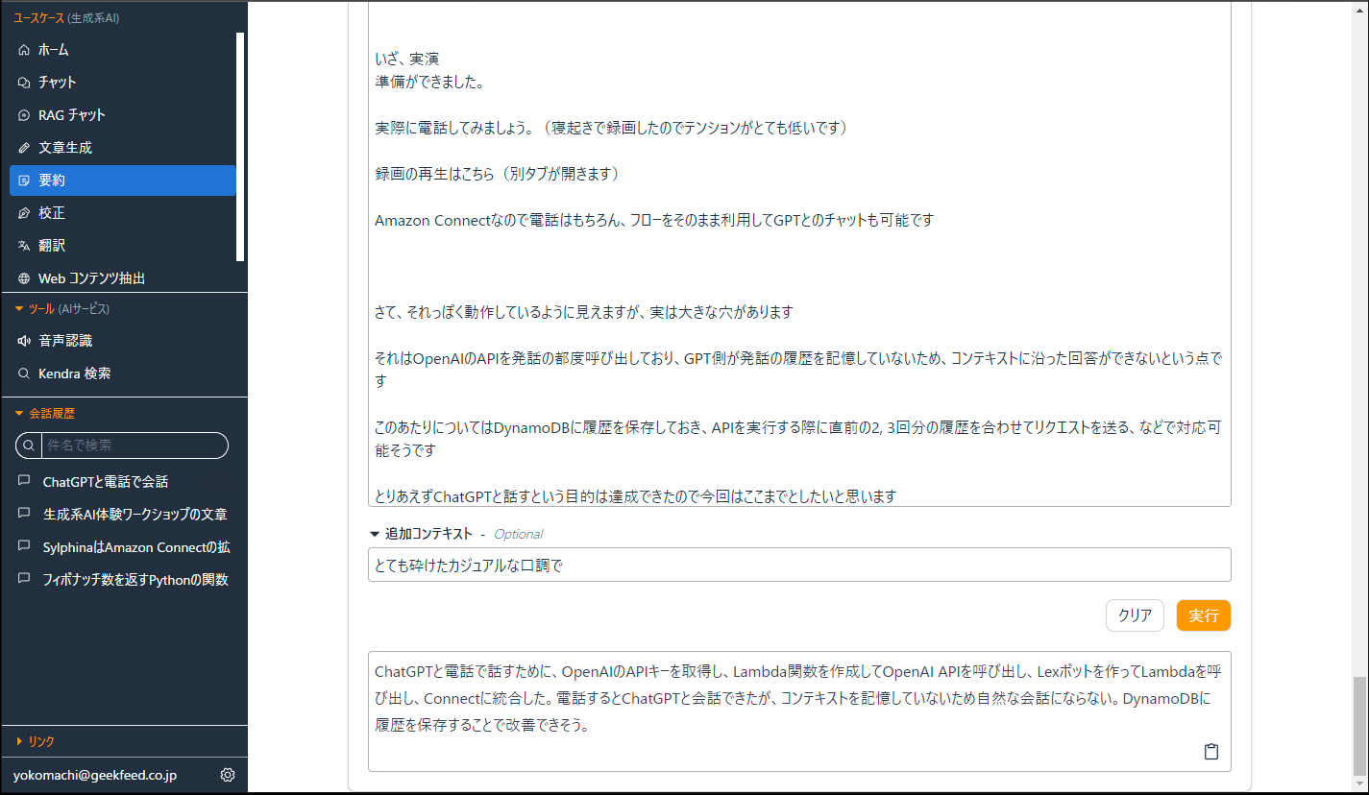
Task: Click the orange 実行 button
Action: click(1204, 615)
